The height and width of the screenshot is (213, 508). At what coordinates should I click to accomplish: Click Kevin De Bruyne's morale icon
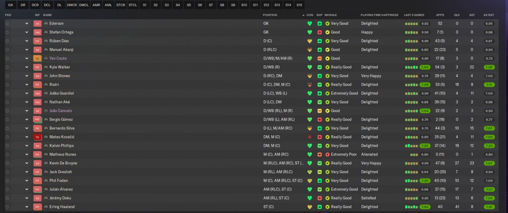[x=327, y=163]
